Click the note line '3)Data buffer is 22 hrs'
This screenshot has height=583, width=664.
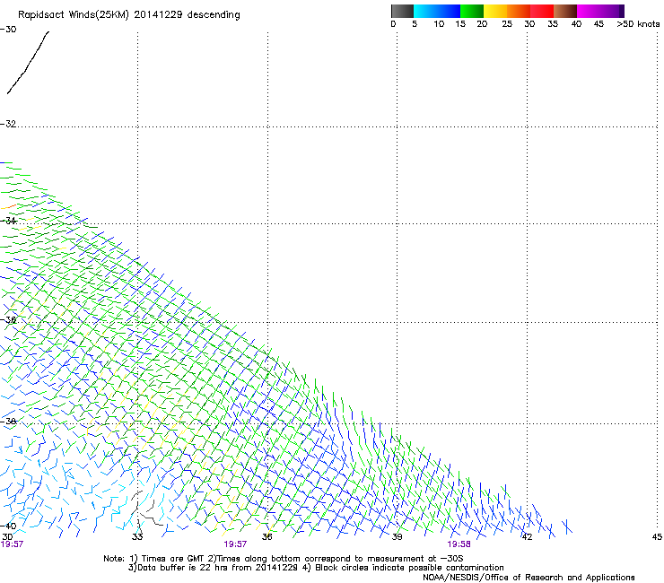click(316, 568)
